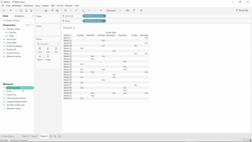Click the WEEK(Order Date) pill on Rows

pos(94,21)
